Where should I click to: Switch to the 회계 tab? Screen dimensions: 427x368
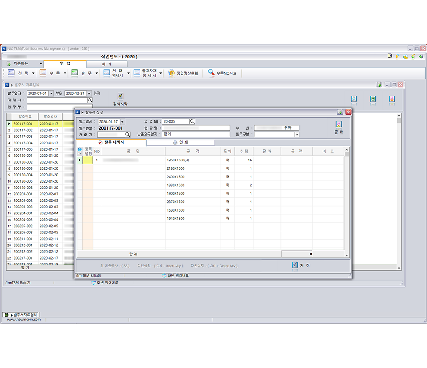pos(106,64)
